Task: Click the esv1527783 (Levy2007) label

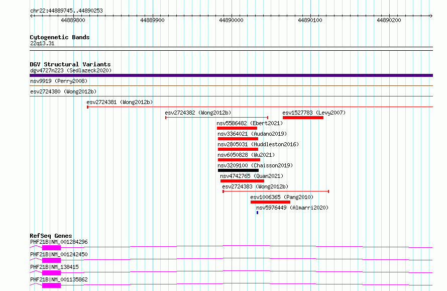Action: [314, 113]
